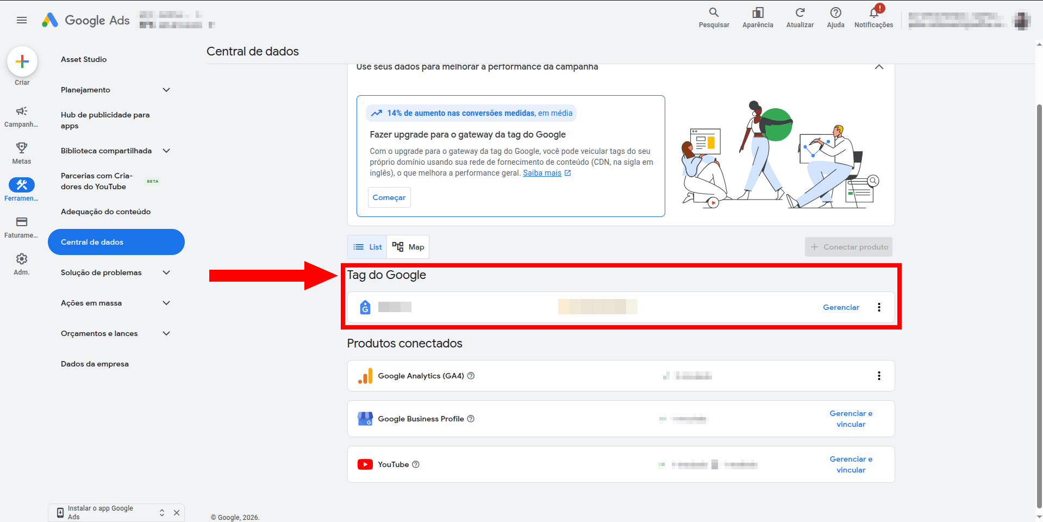The image size is (1043, 522).
Task: Click the Google Ads logo
Action: pos(86,20)
